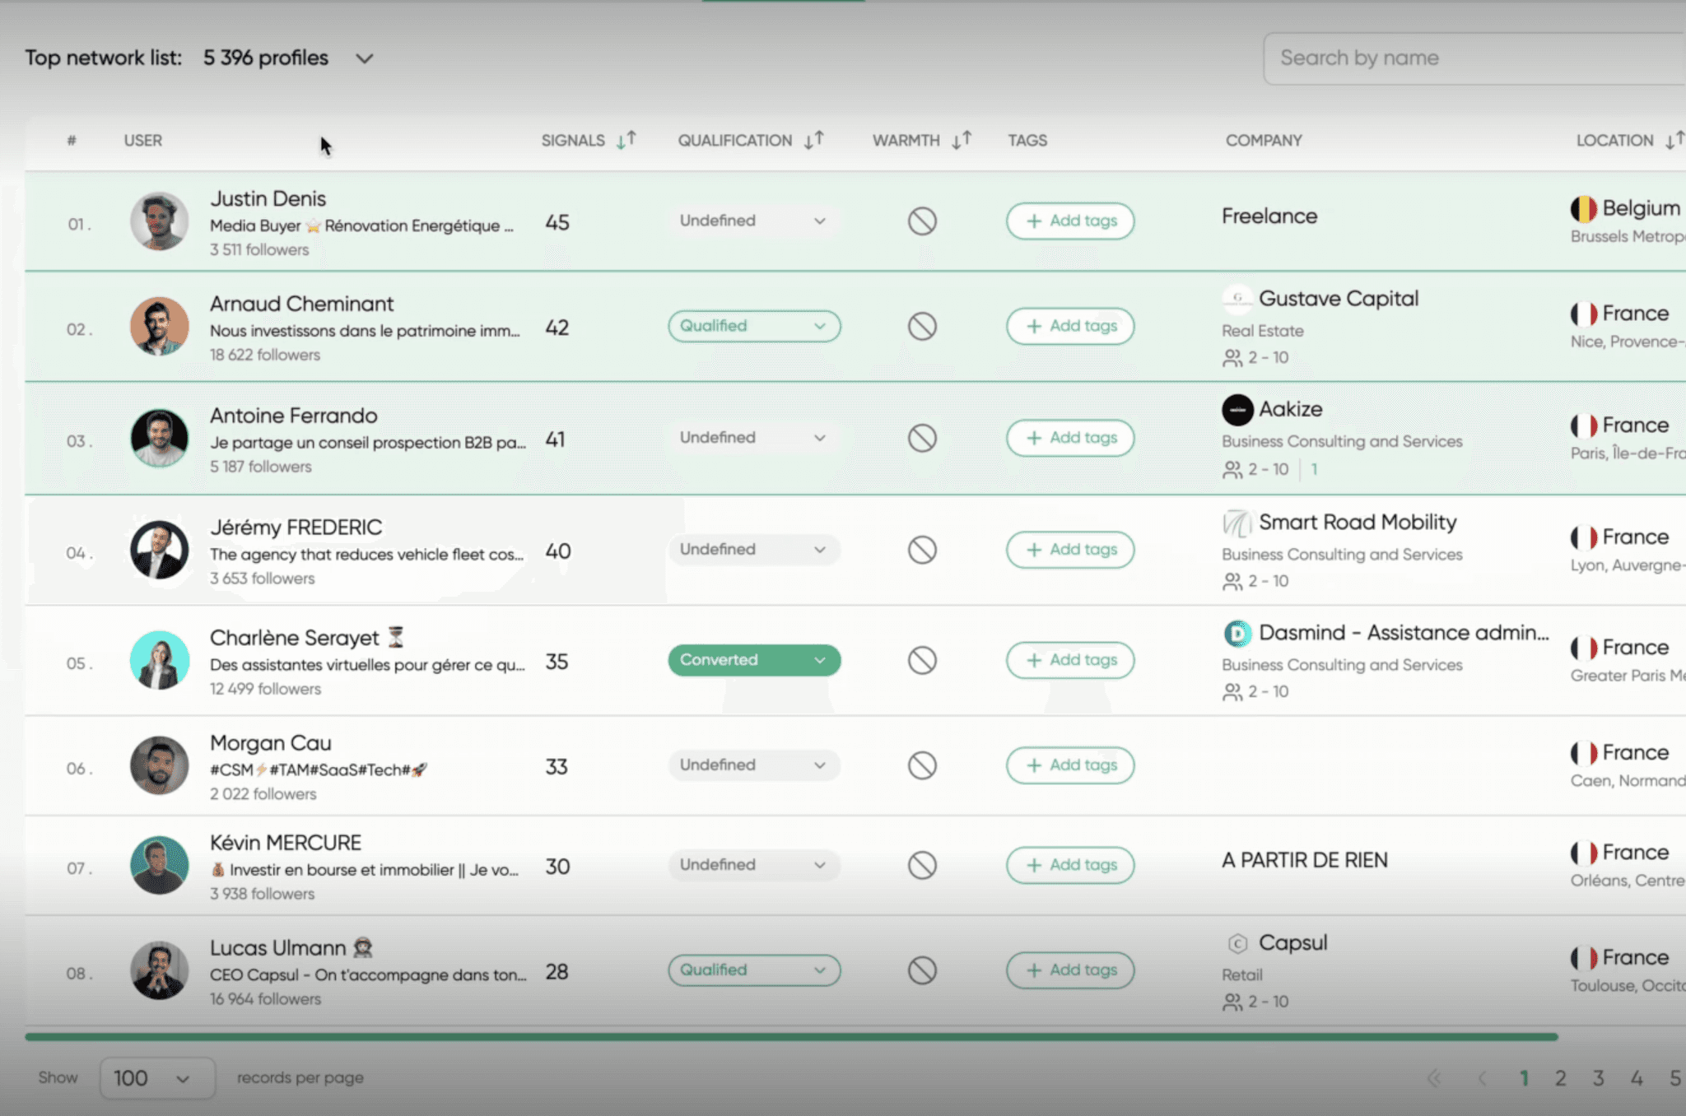
Task: Sort by Warmth column arrows
Action: pyautogui.click(x=962, y=140)
